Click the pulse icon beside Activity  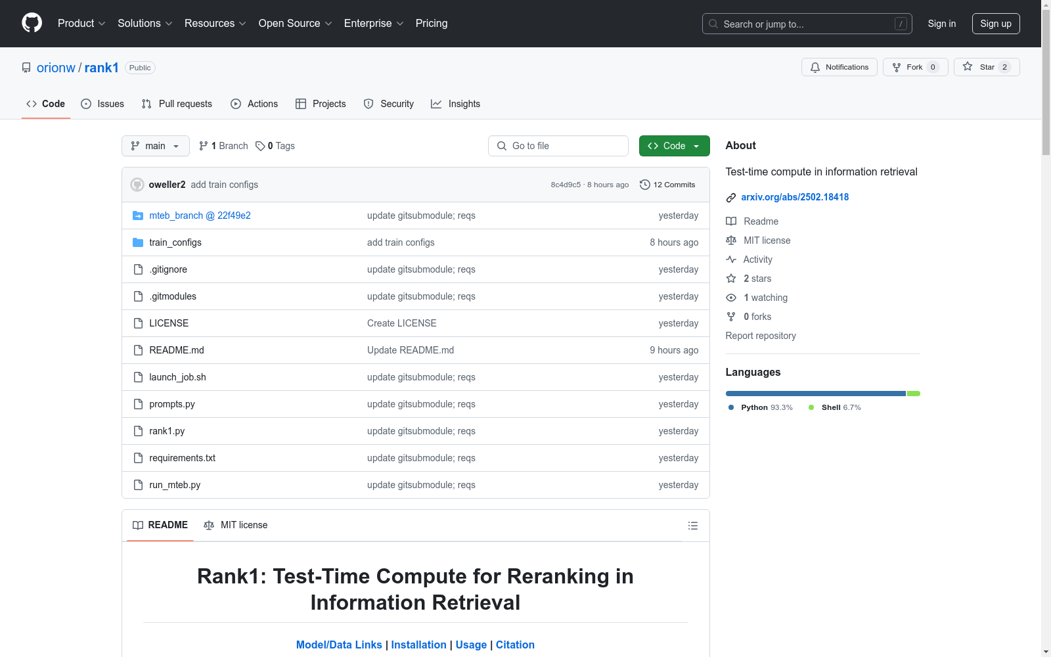[x=731, y=260]
